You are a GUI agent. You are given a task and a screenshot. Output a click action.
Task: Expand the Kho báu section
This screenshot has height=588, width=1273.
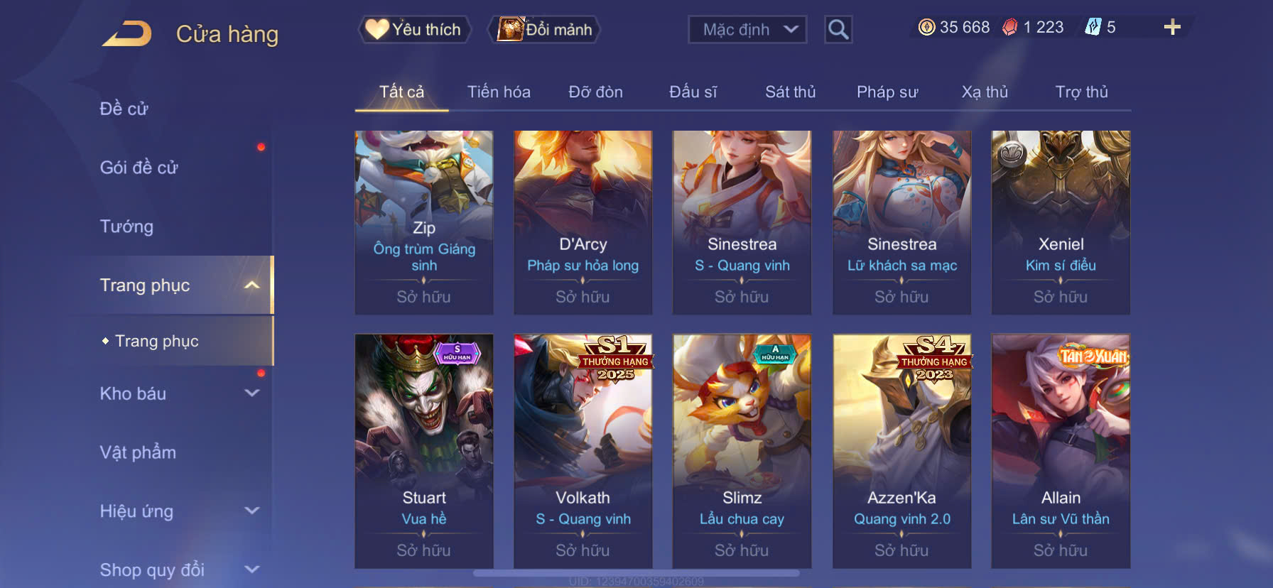click(251, 393)
